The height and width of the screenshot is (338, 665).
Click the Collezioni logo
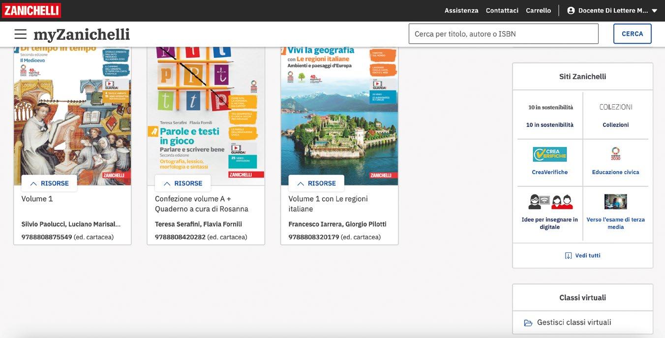[616, 107]
